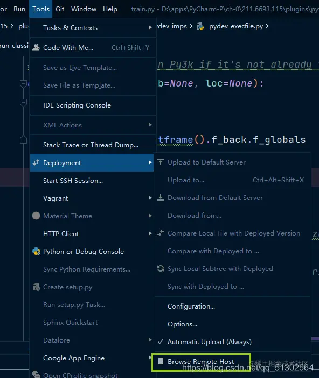Select Create setup.py menu item
Viewport: 319px width, 378px height.
coord(92,287)
